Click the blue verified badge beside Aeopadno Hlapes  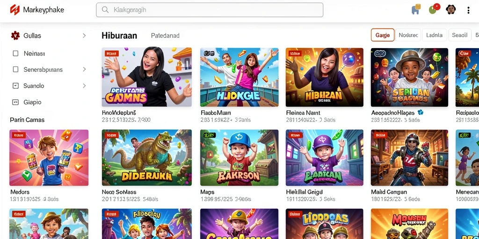[421, 112]
